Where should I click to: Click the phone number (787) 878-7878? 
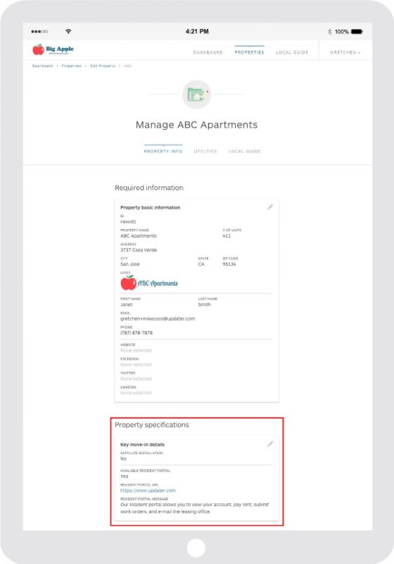136,333
